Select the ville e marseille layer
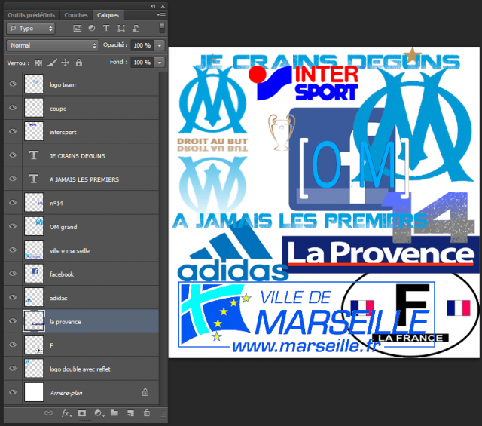Viewport: 482px width, 426px height. point(81,250)
